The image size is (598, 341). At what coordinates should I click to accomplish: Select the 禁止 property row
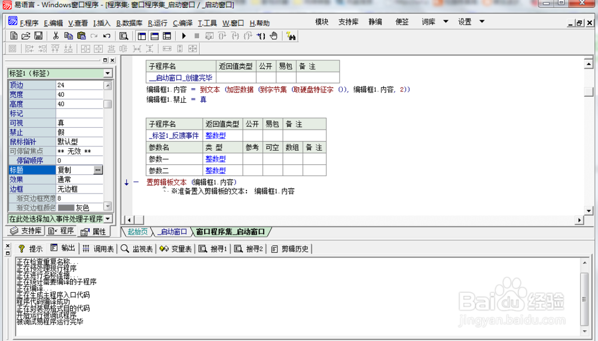point(56,132)
